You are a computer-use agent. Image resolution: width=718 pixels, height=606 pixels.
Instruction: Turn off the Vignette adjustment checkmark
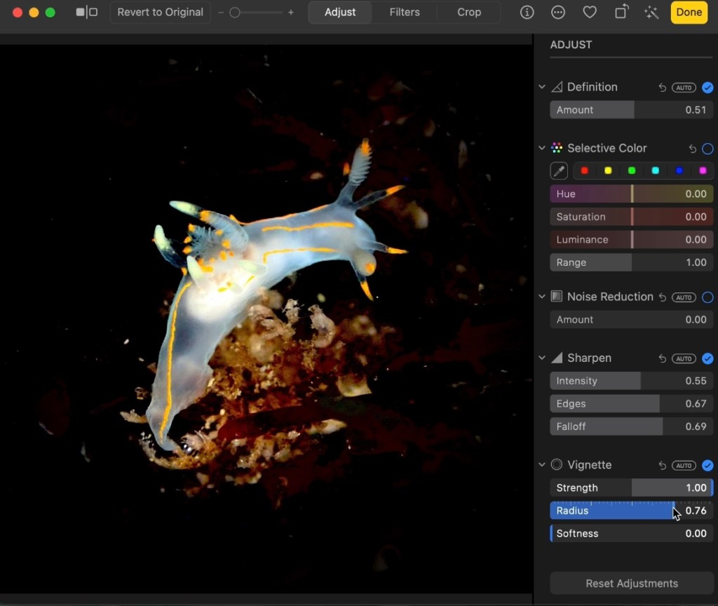point(707,465)
